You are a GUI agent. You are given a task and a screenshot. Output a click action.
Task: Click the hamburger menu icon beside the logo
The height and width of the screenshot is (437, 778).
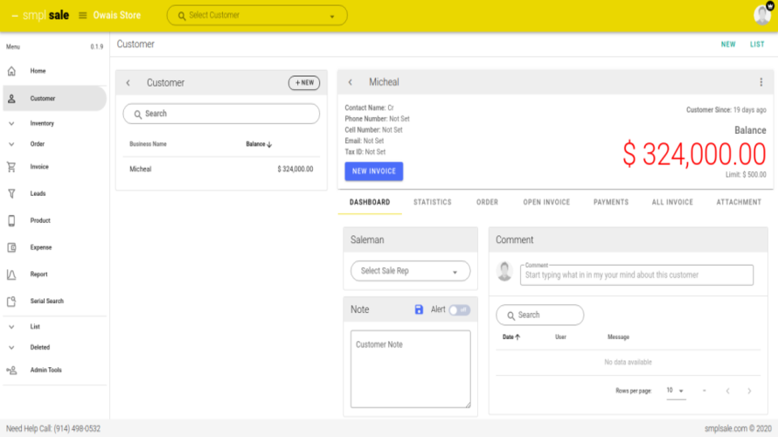tap(82, 15)
